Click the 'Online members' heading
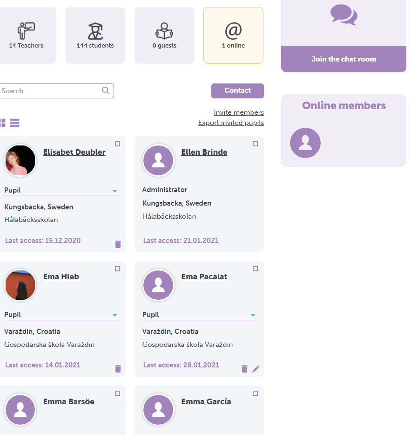Image resolution: width=411 pixels, height=435 pixels. [x=344, y=106]
